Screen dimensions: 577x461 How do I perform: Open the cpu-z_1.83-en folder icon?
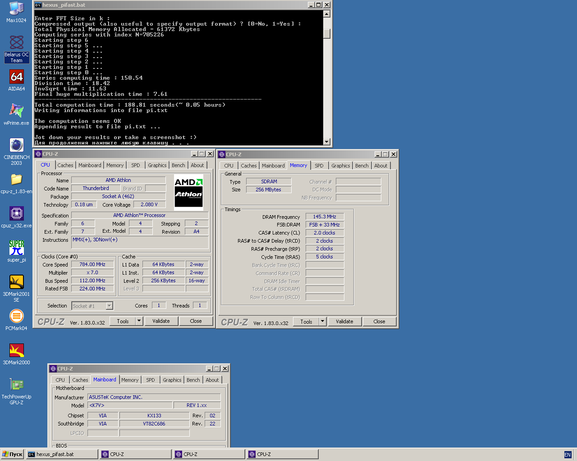[16, 183]
